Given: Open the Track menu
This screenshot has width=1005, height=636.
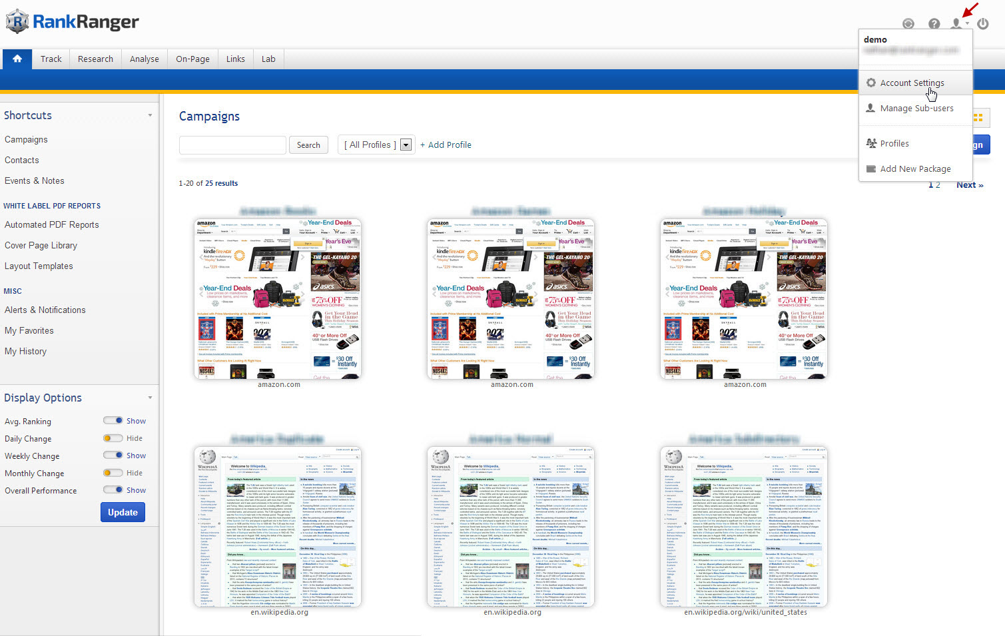Looking at the screenshot, I should (51, 59).
